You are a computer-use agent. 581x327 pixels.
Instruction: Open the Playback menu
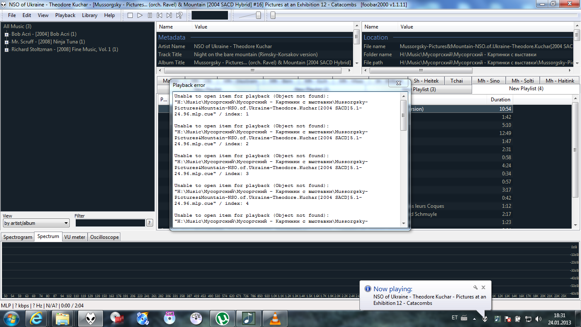(x=65, y=15)
